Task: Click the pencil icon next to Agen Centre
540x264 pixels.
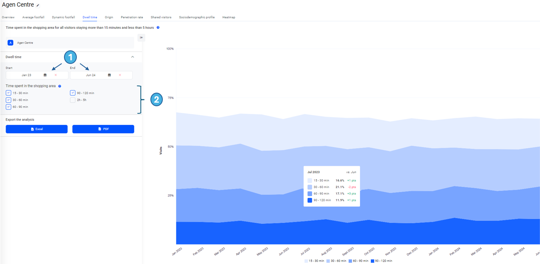Action: [38, 6]
